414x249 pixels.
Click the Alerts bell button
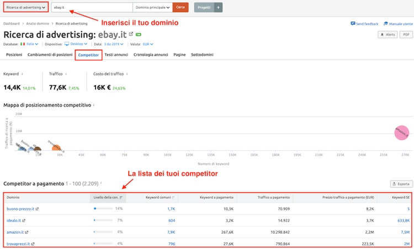tap(388, 35)
